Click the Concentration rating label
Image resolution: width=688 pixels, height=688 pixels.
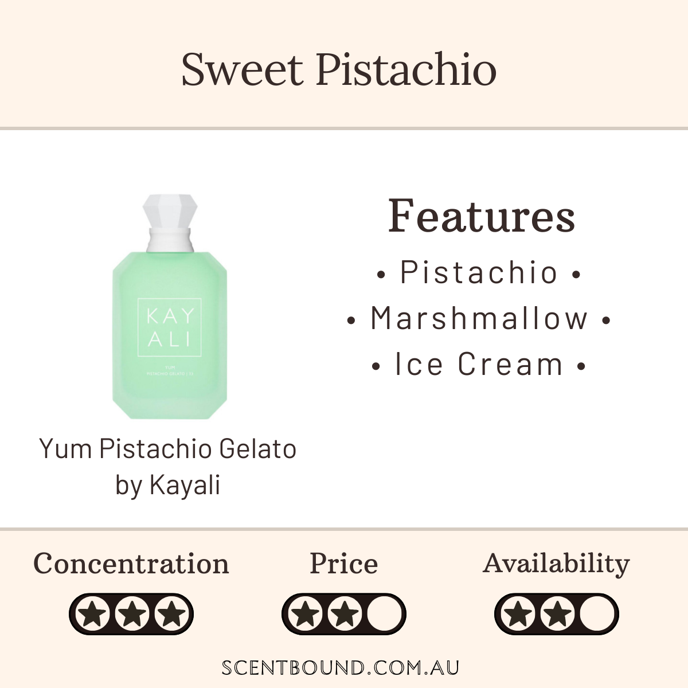click(x=131, y=564)
